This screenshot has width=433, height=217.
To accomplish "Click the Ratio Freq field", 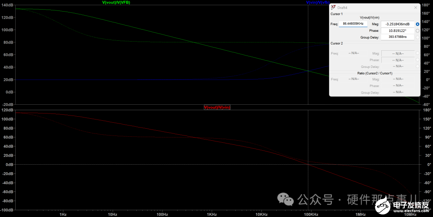I will (353, 79).
